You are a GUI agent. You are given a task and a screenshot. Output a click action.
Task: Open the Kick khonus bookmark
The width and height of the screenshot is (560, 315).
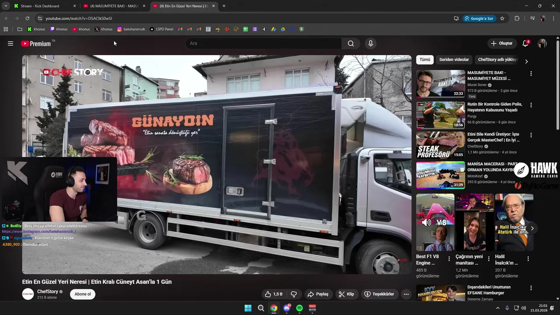tap(36, 29)
